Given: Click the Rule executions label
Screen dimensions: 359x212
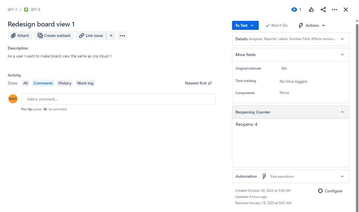Looking at the screenshot, I should (x=282, y=177).
